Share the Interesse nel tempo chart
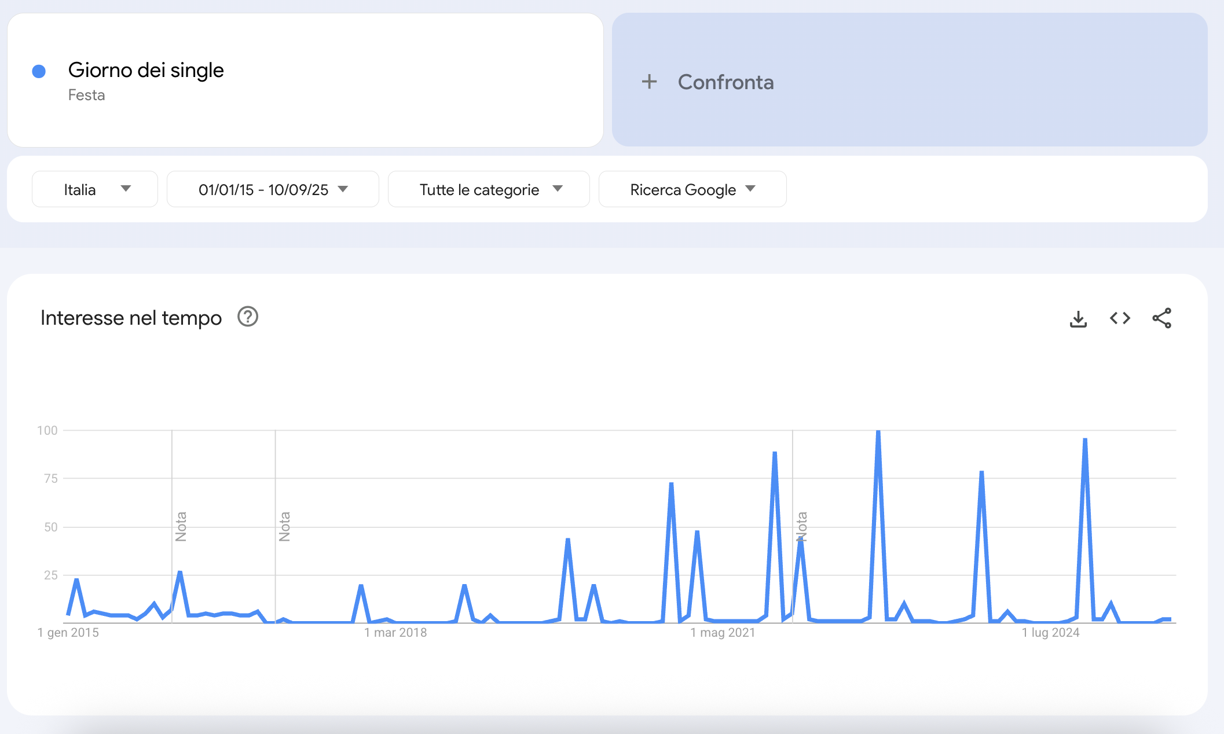1224x734 pixels. (1161, 318)
